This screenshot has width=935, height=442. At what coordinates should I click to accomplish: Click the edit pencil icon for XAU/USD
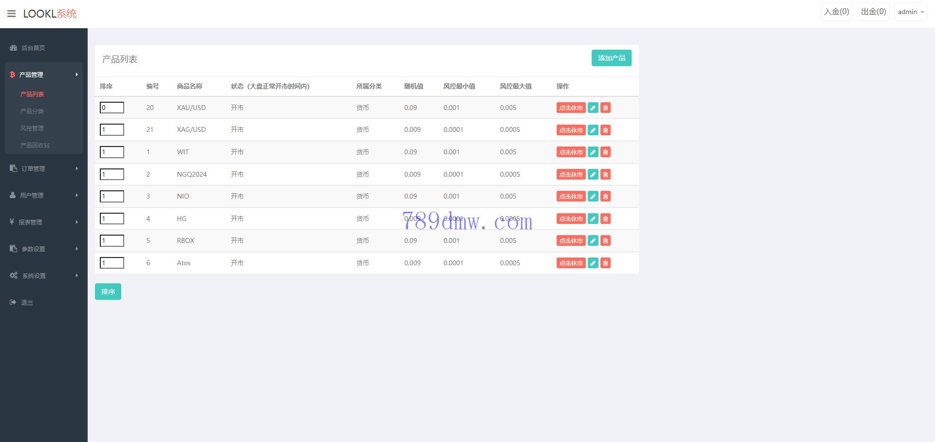click(593, 108)
